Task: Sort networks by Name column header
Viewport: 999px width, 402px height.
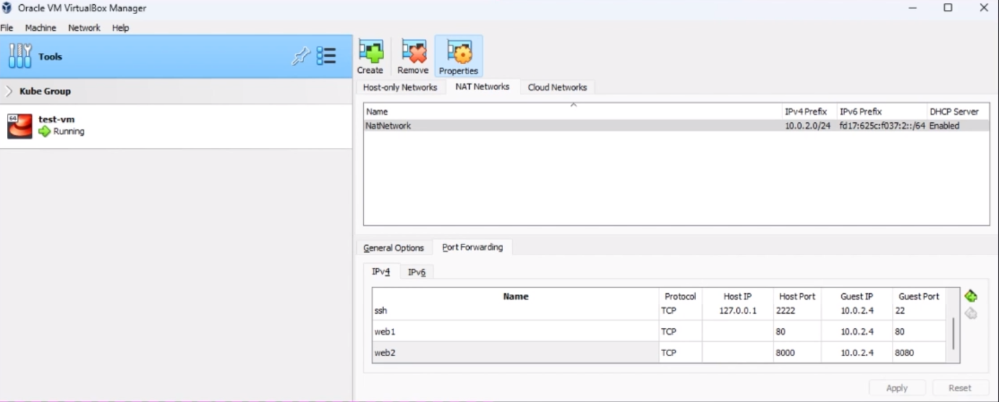Action: [573, 111]
